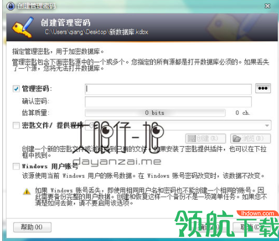Click the yellow warning triangle icon
279x241 pixels.
coord(27,192)
